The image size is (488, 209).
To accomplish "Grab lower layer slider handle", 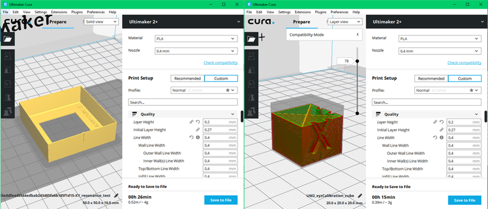I will coord(357,114).
